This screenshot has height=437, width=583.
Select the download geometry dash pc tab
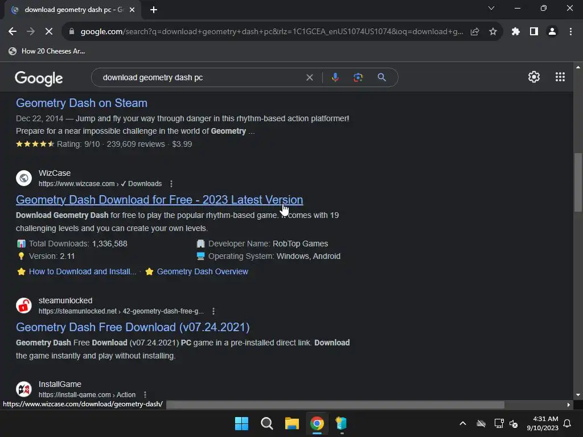(x=73, y=10)
